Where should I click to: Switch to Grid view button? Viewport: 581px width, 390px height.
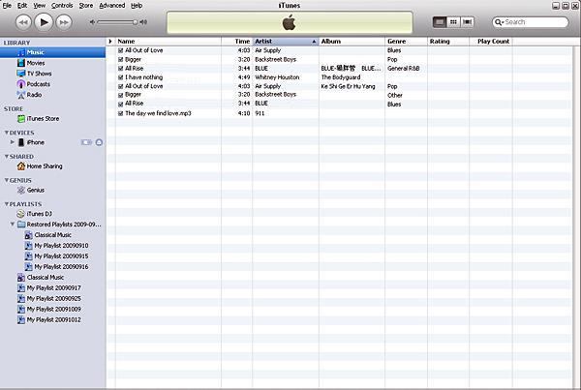[453, 22]
